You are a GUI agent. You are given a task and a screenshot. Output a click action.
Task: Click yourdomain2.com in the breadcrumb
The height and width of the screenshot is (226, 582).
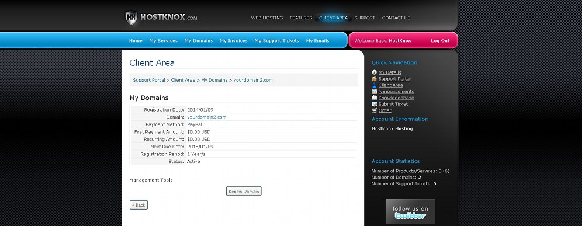253,80
